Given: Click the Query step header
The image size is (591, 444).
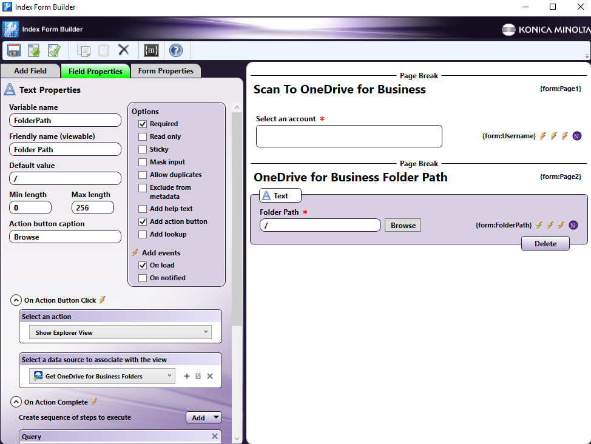Looking at the screenshot, I should (x=120, y=437).
